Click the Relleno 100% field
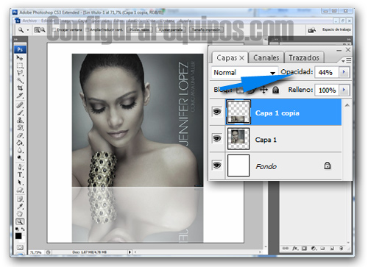368x267 pixels. (x=327, y=90)
